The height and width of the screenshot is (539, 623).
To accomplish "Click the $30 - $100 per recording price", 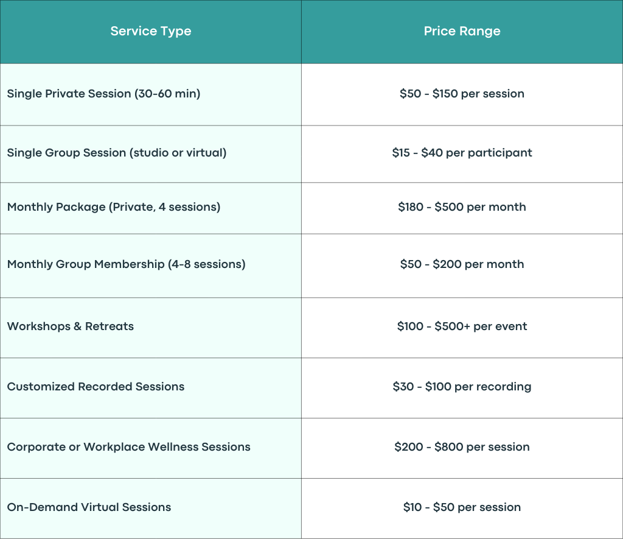I will (x=462, y=387).
